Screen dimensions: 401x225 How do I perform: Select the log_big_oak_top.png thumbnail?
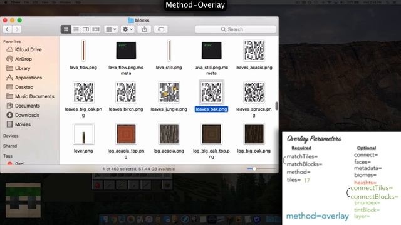(212, 134)
